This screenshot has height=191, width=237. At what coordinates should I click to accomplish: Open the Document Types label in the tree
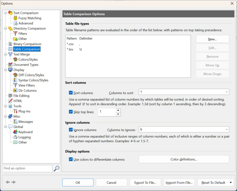click(x=26, y=65)
